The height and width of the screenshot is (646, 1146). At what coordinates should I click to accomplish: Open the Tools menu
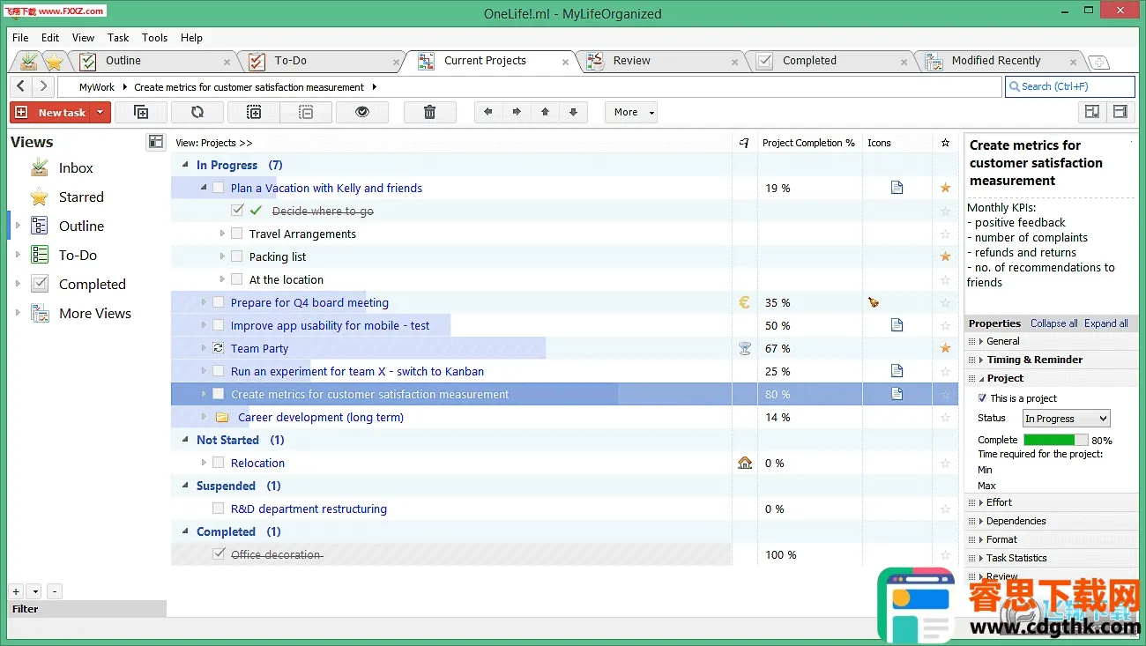click(154, 38)
